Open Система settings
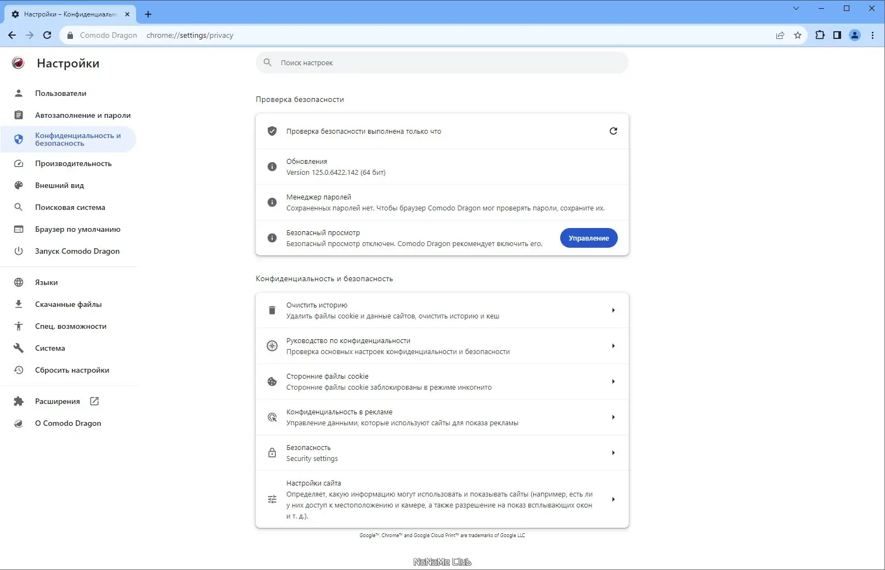 coord(68,348)
